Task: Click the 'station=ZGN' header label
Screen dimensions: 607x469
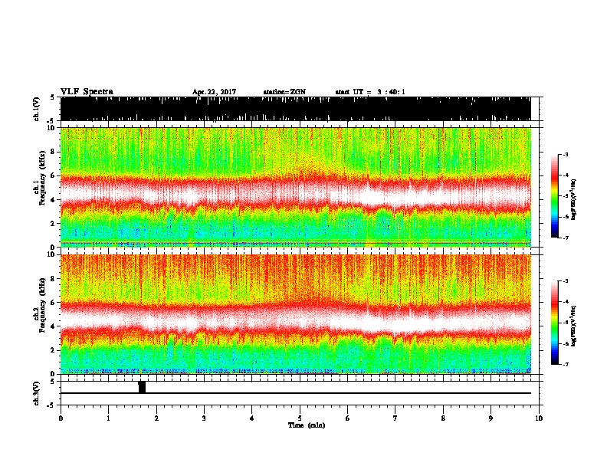Action: pyautogui.click(x=284, y=92)
